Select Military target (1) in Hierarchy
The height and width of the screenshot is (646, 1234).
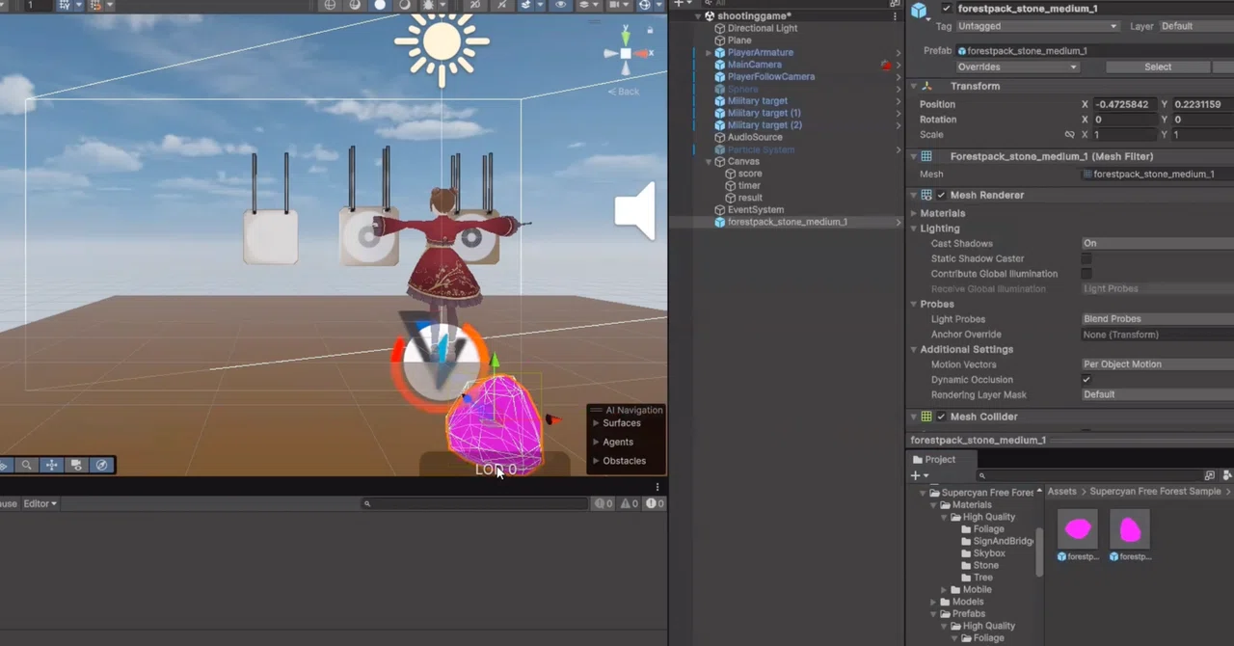pos(765,113)
